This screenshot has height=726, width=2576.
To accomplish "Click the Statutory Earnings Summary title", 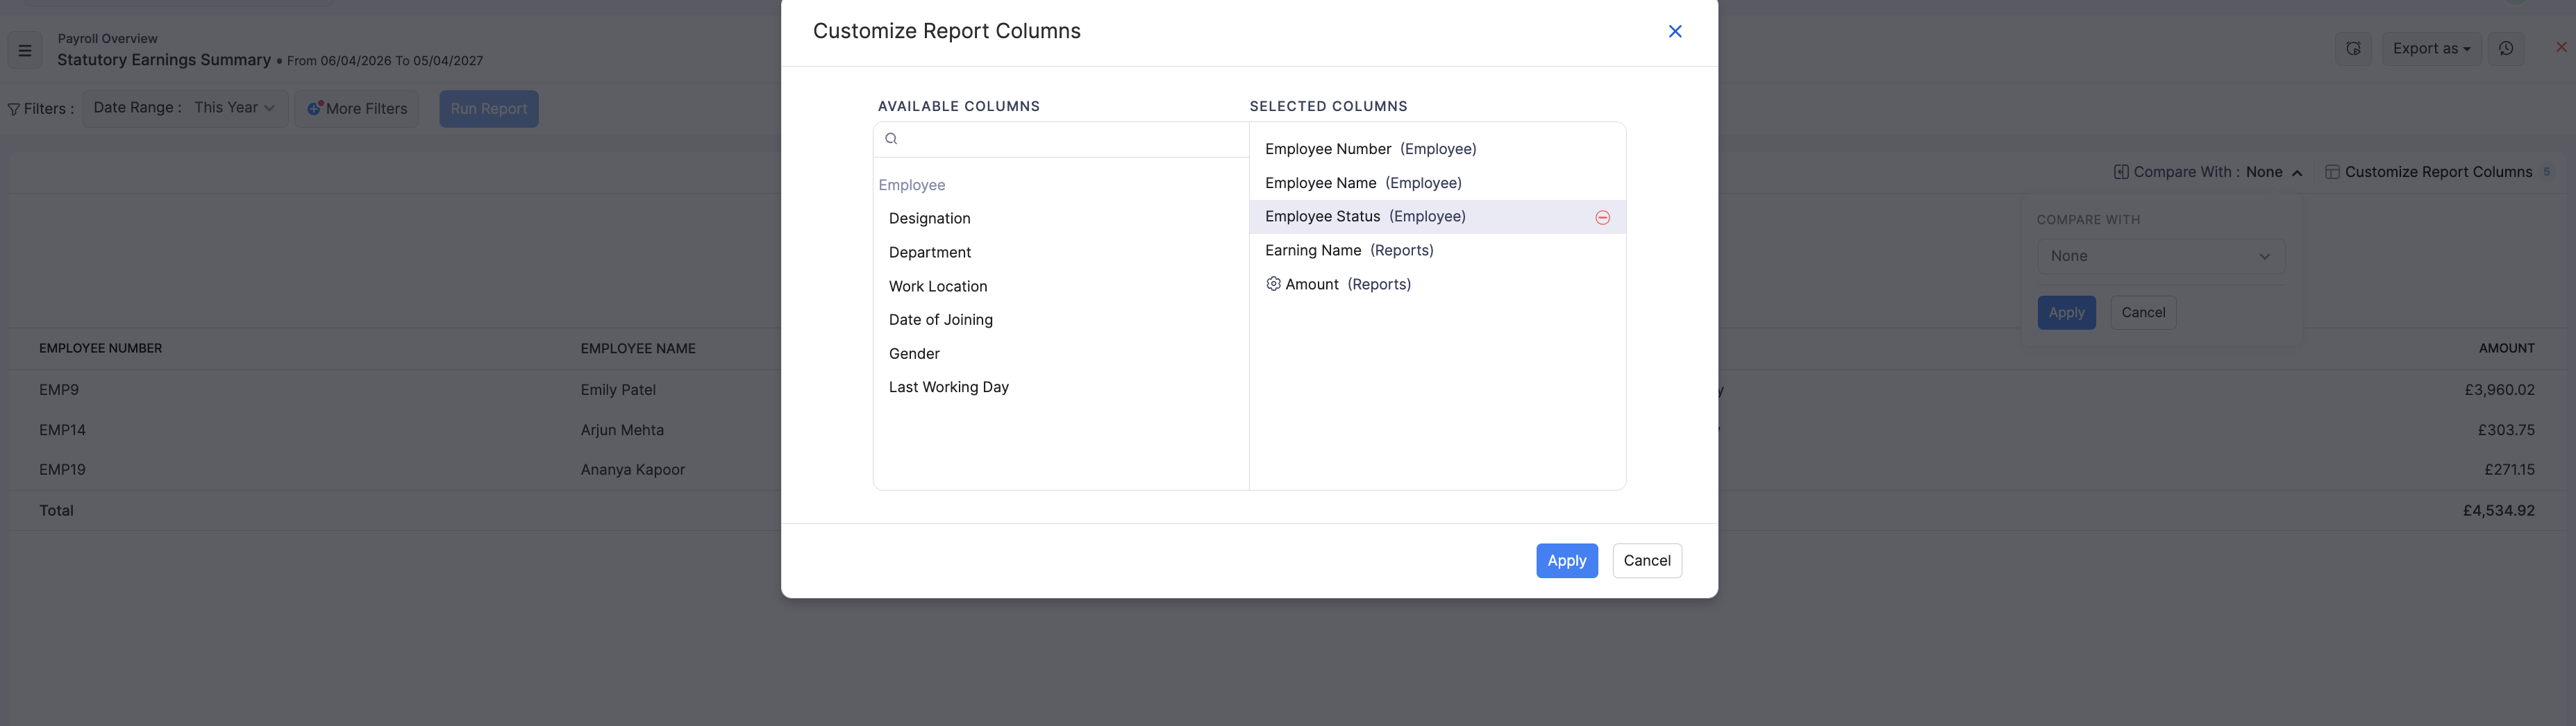I will [164, 60].
